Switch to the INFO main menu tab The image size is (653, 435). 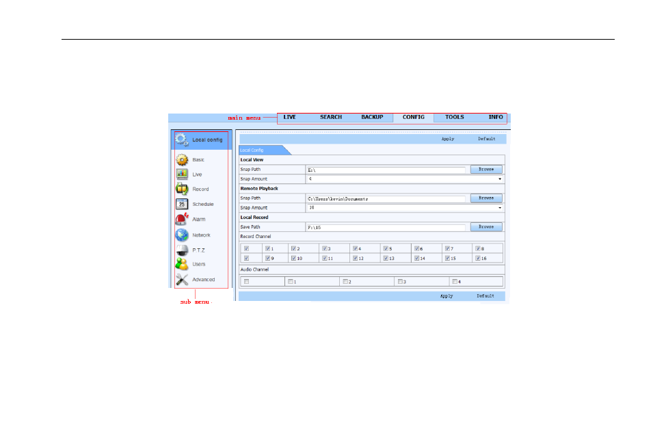point(496,117)
